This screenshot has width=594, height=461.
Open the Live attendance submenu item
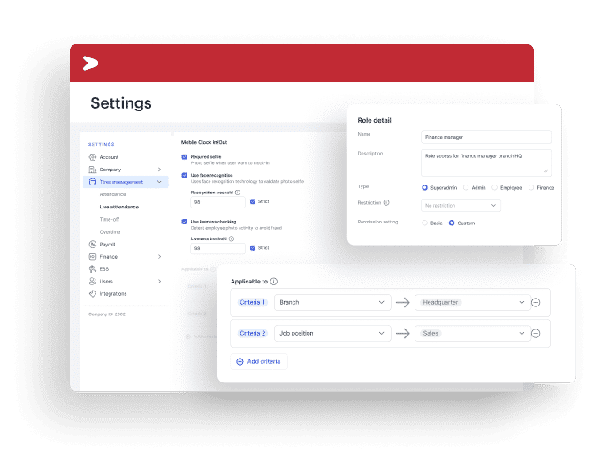tap(119, 207)
